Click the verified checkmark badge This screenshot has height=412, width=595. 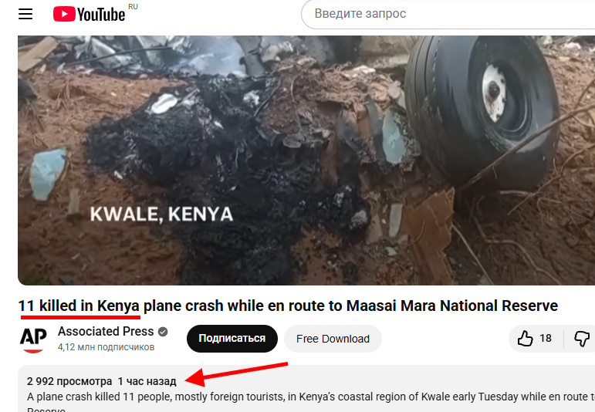tap(163, 332)
